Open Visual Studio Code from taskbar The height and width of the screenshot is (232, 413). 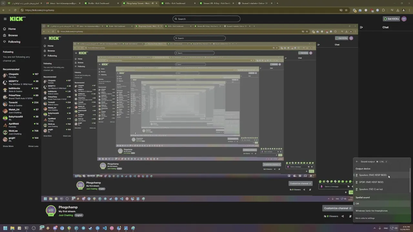tap(105, 228)
